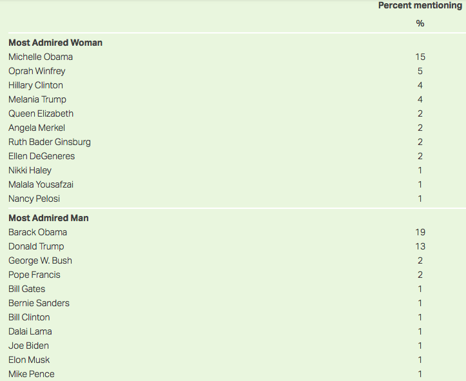The image size is (466, 381).
Task: Click the Pope Francis row label
Action: click(34, 275)
